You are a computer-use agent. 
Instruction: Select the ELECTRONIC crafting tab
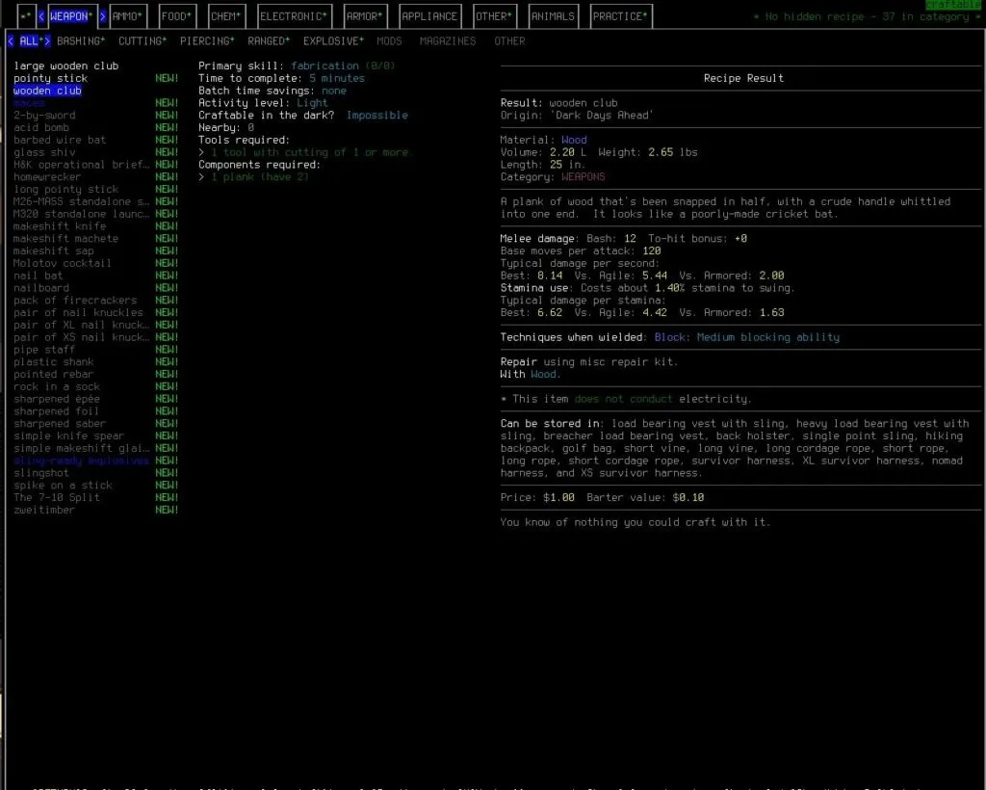click(x=293, y=15)
